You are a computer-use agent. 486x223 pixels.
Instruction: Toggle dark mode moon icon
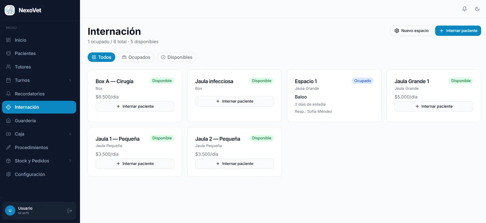tap(477, 9)
